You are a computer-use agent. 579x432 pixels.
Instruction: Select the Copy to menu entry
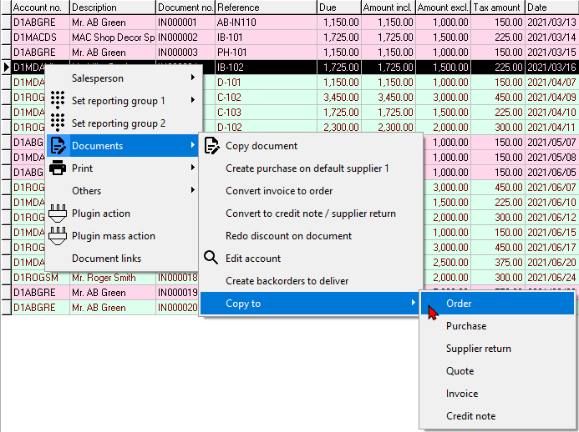click(x=310, y=304)
